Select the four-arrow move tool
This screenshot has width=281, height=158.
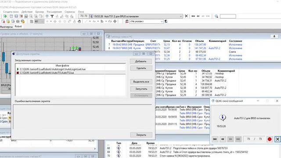(55, 22)
